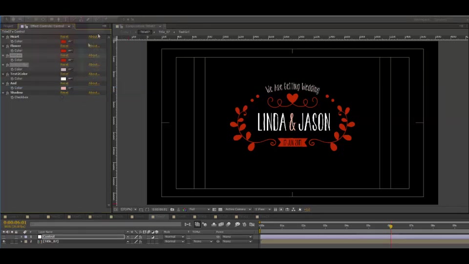Viewport: 469px width, 264px height.
Task: Click the Brainstorm icon in timeline
Action: pos(237,224)
